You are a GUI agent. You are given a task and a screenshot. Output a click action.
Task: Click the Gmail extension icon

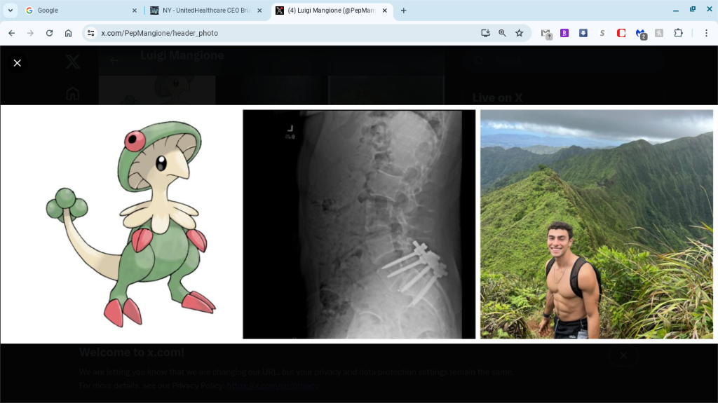pos(546,33)
